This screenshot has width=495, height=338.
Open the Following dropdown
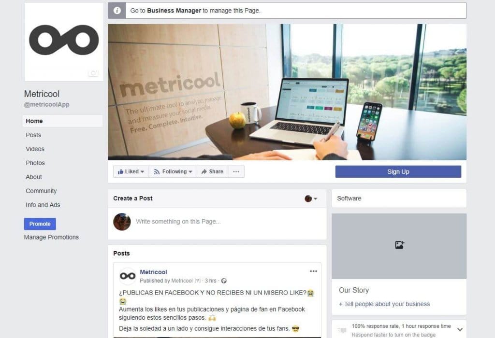pyautogui.click(x=173, y=171)
